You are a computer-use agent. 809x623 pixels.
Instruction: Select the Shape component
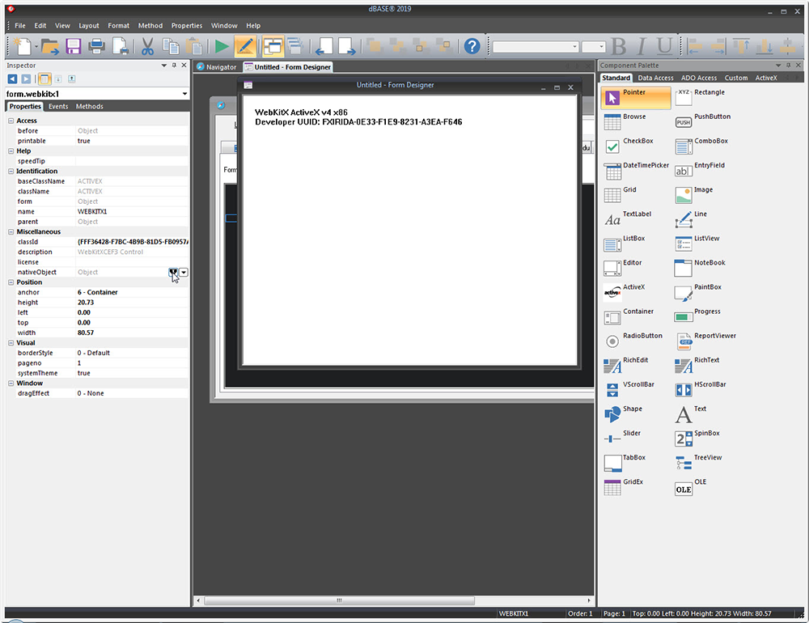tap(623, 414)
